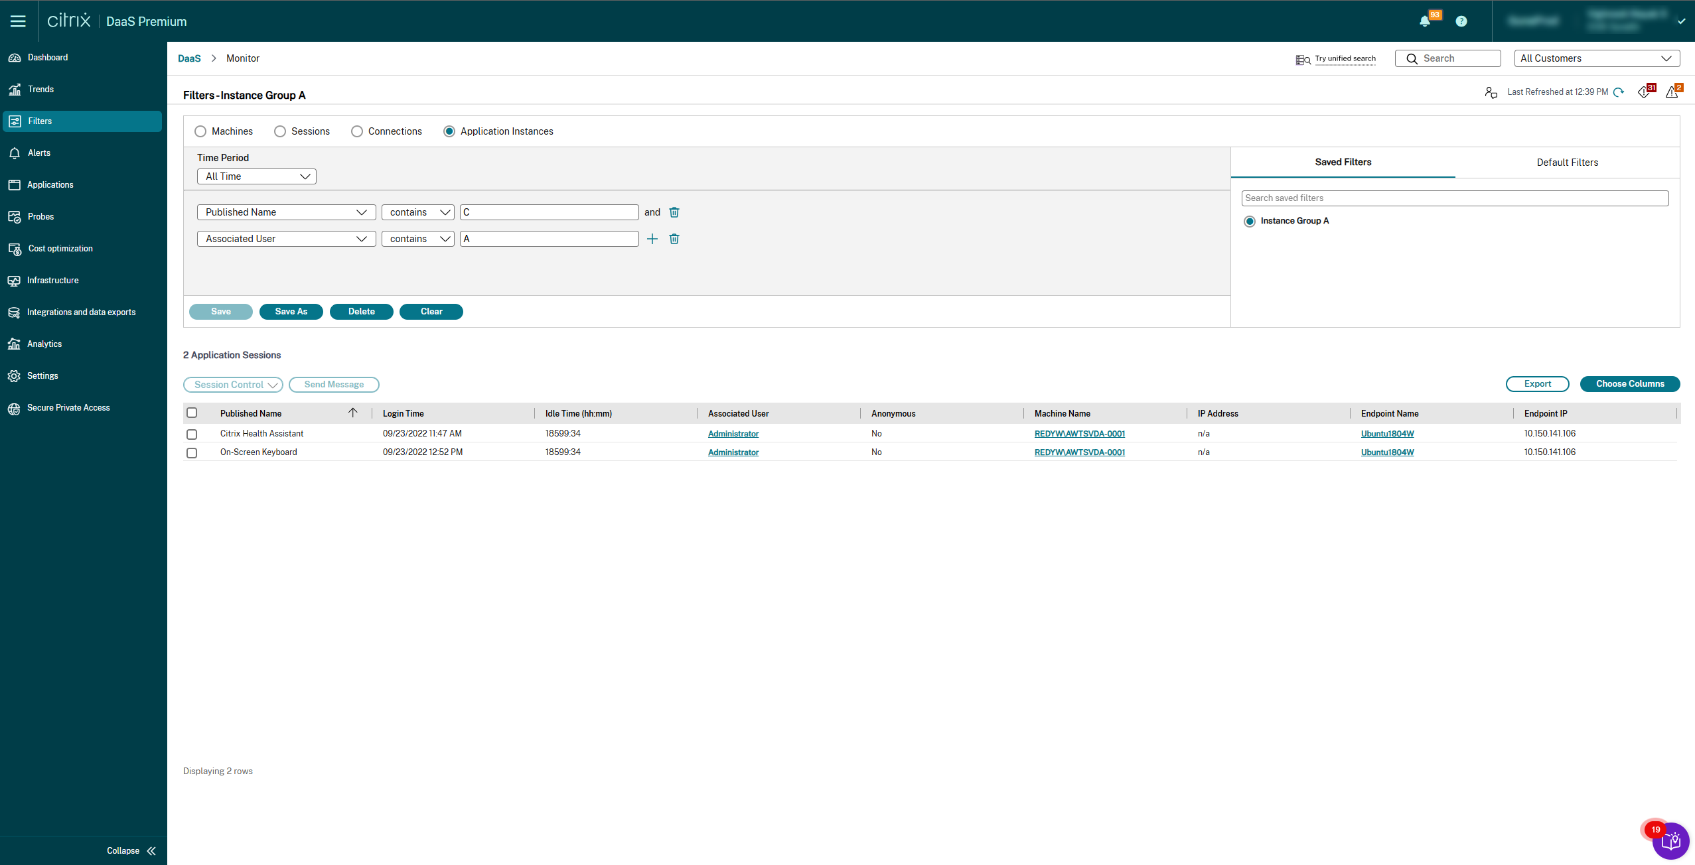The image size is (1695, 865).
Task: Open the Associated User field dropdown
Action: click(x=286, y=239)
